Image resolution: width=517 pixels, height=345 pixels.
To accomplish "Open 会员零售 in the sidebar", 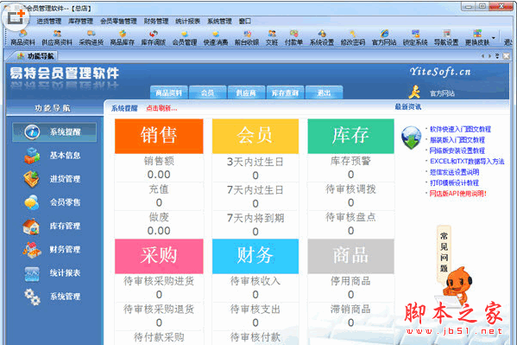I will coord(53,202).
